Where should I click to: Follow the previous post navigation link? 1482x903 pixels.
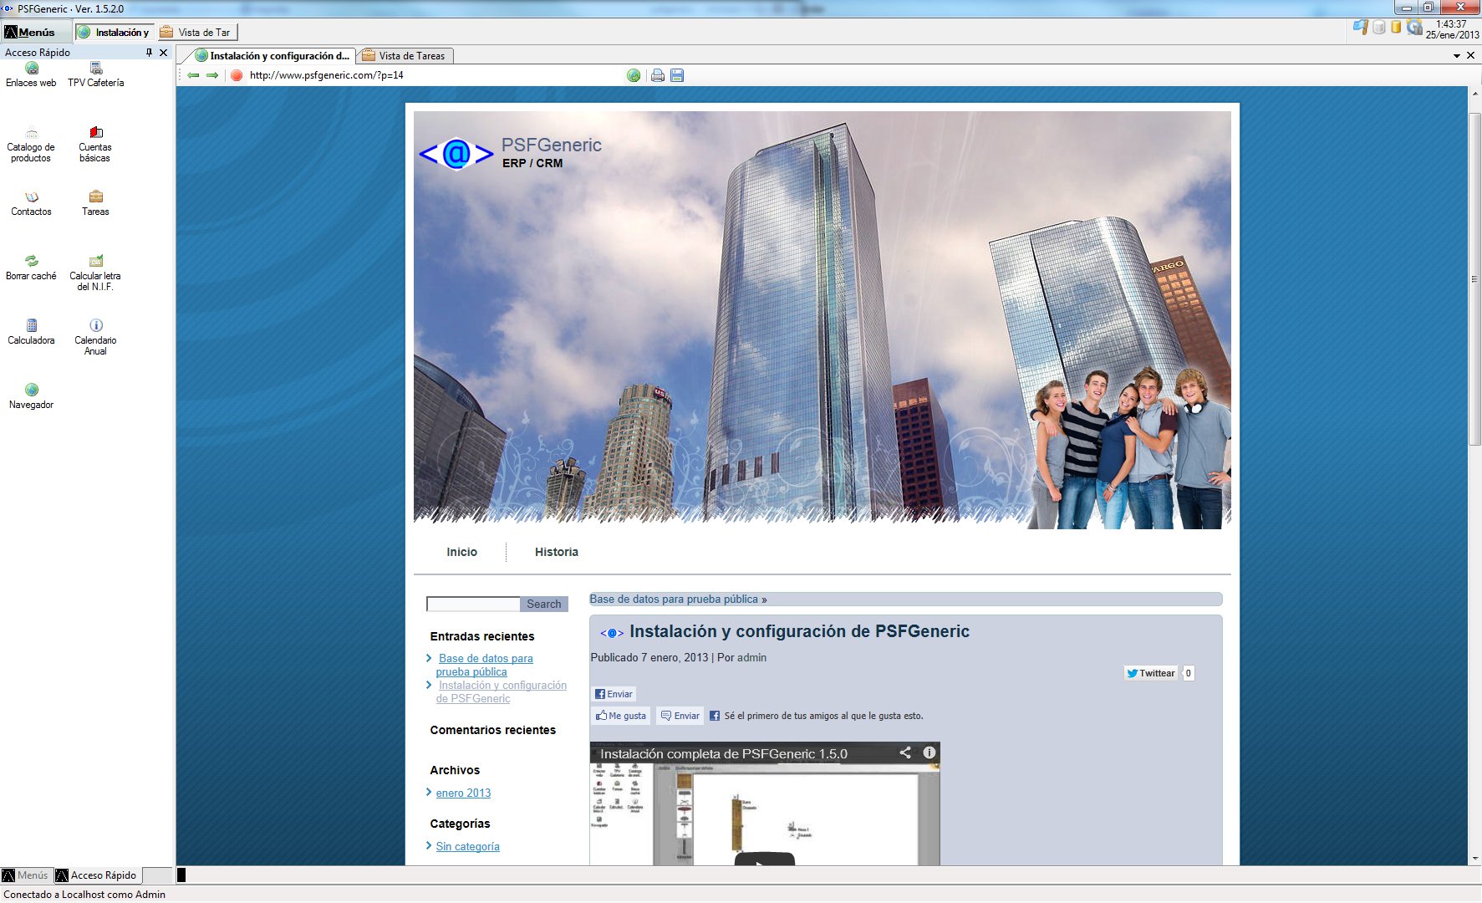674,599
